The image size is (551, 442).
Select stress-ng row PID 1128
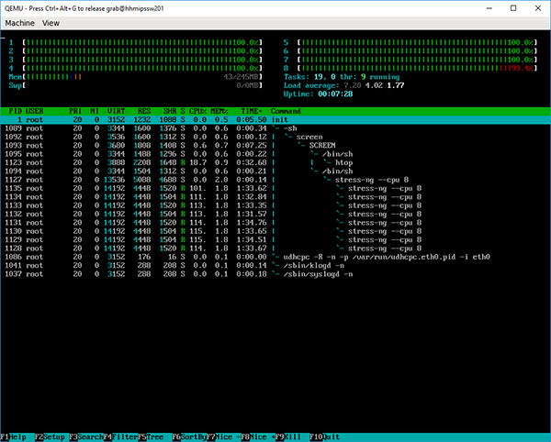click(x=275, y=249)
